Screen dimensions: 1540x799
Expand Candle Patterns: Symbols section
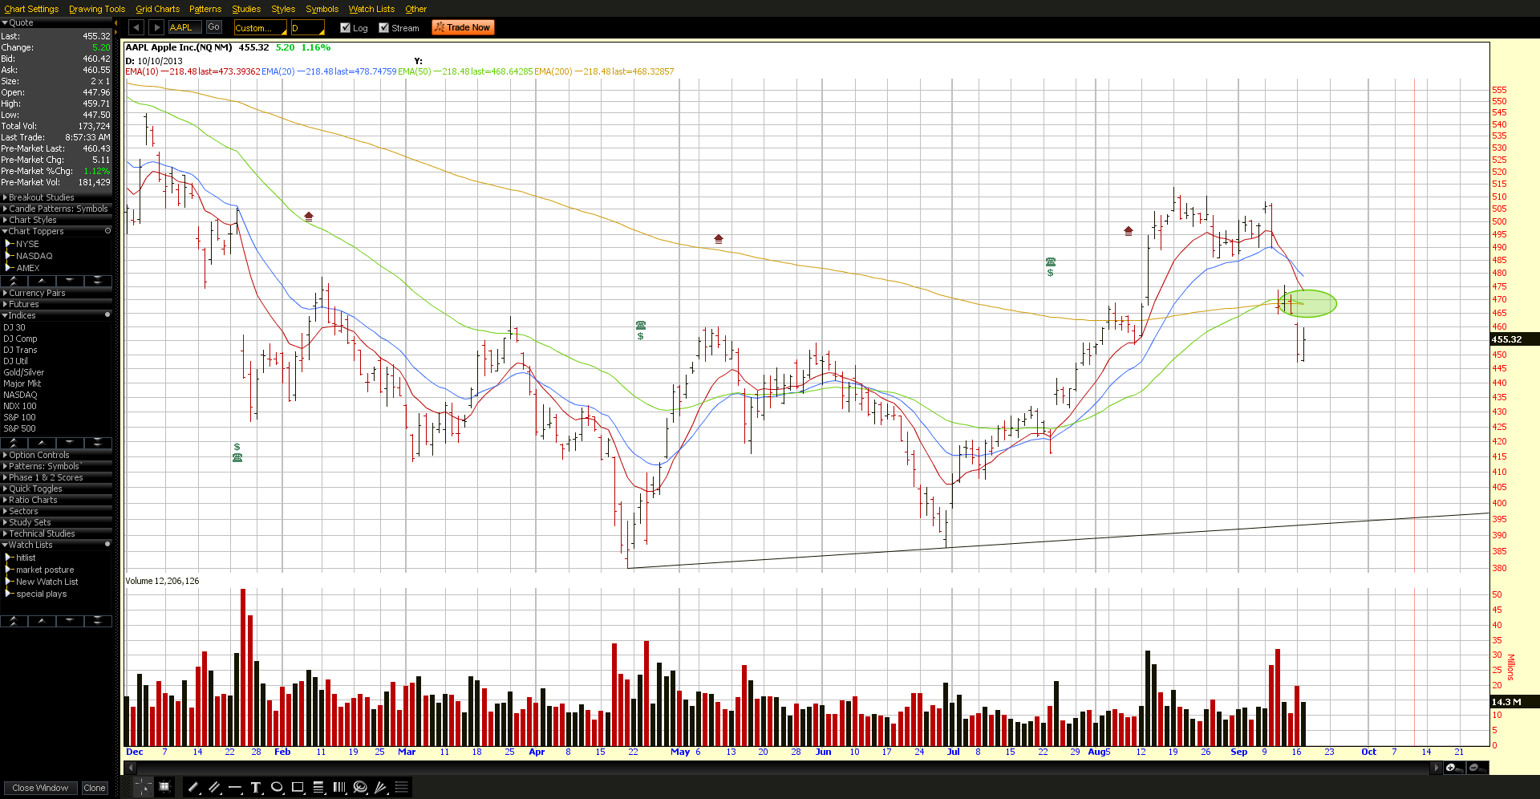tap(56, 209)
